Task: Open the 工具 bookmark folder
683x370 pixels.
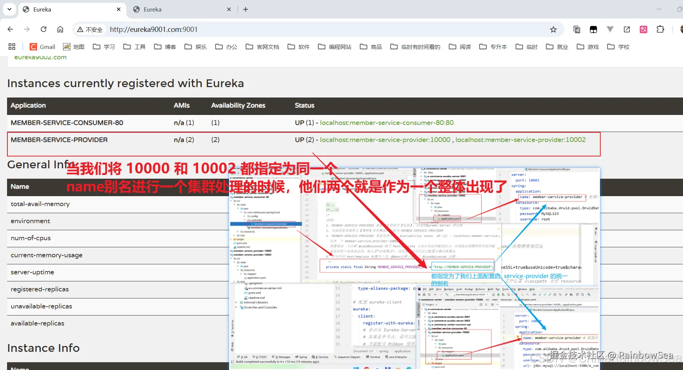Action: point(134,47)
